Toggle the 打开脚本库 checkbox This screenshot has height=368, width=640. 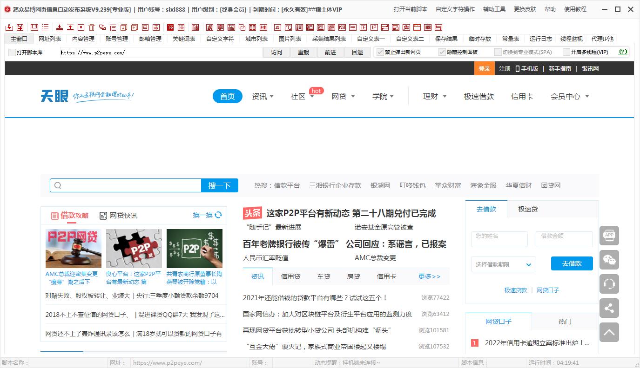point(12,53)
